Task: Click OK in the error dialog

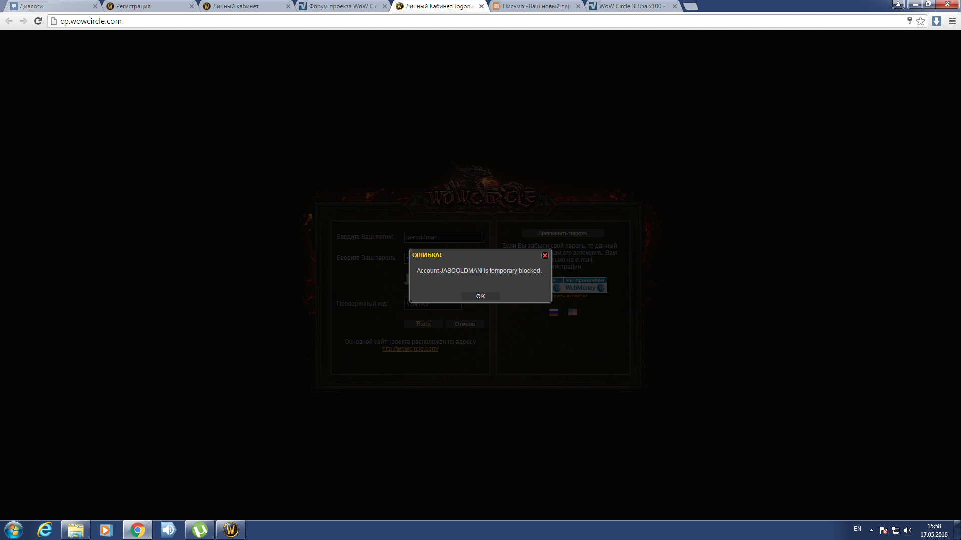Action: (x=480, y=296)
